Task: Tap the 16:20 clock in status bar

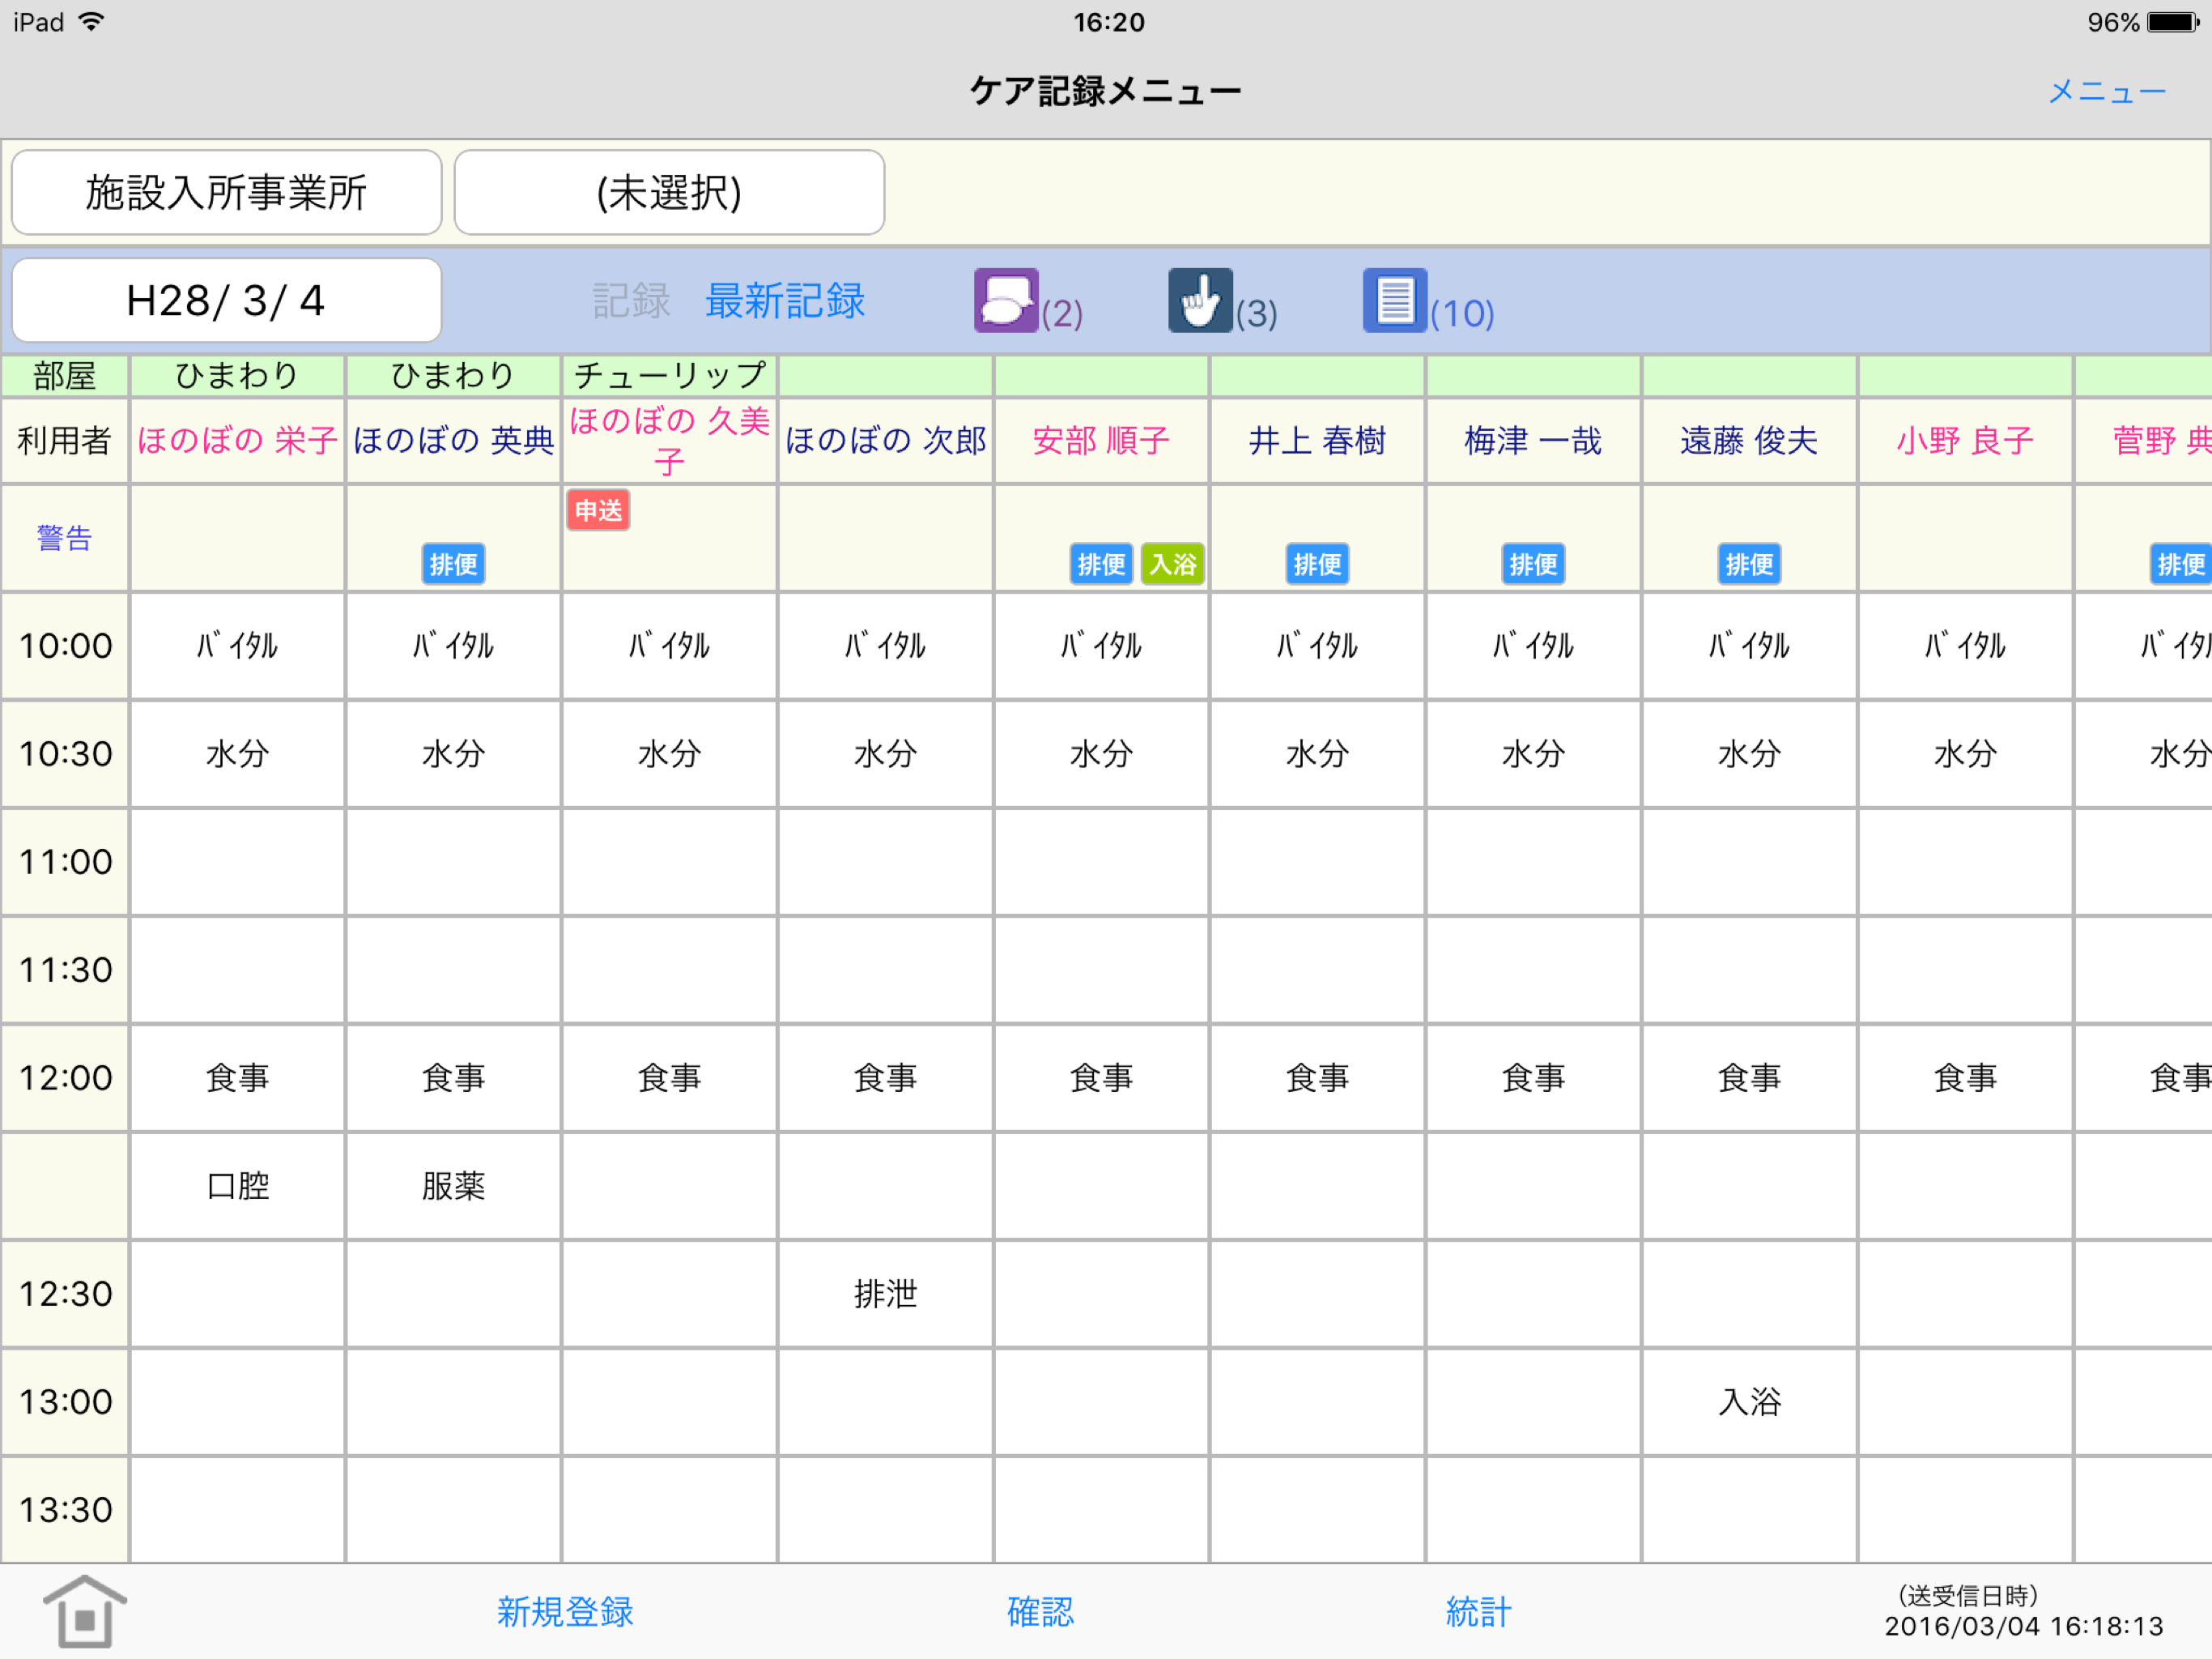Action: pyautogui.click(x=1109, y=22)
